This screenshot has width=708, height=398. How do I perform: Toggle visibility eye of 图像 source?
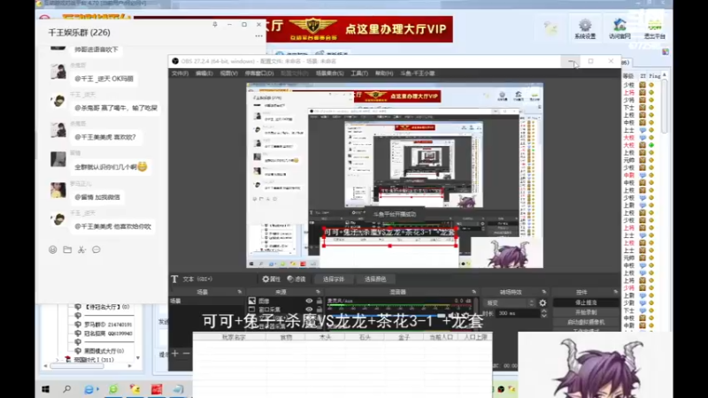pos(309,301)
